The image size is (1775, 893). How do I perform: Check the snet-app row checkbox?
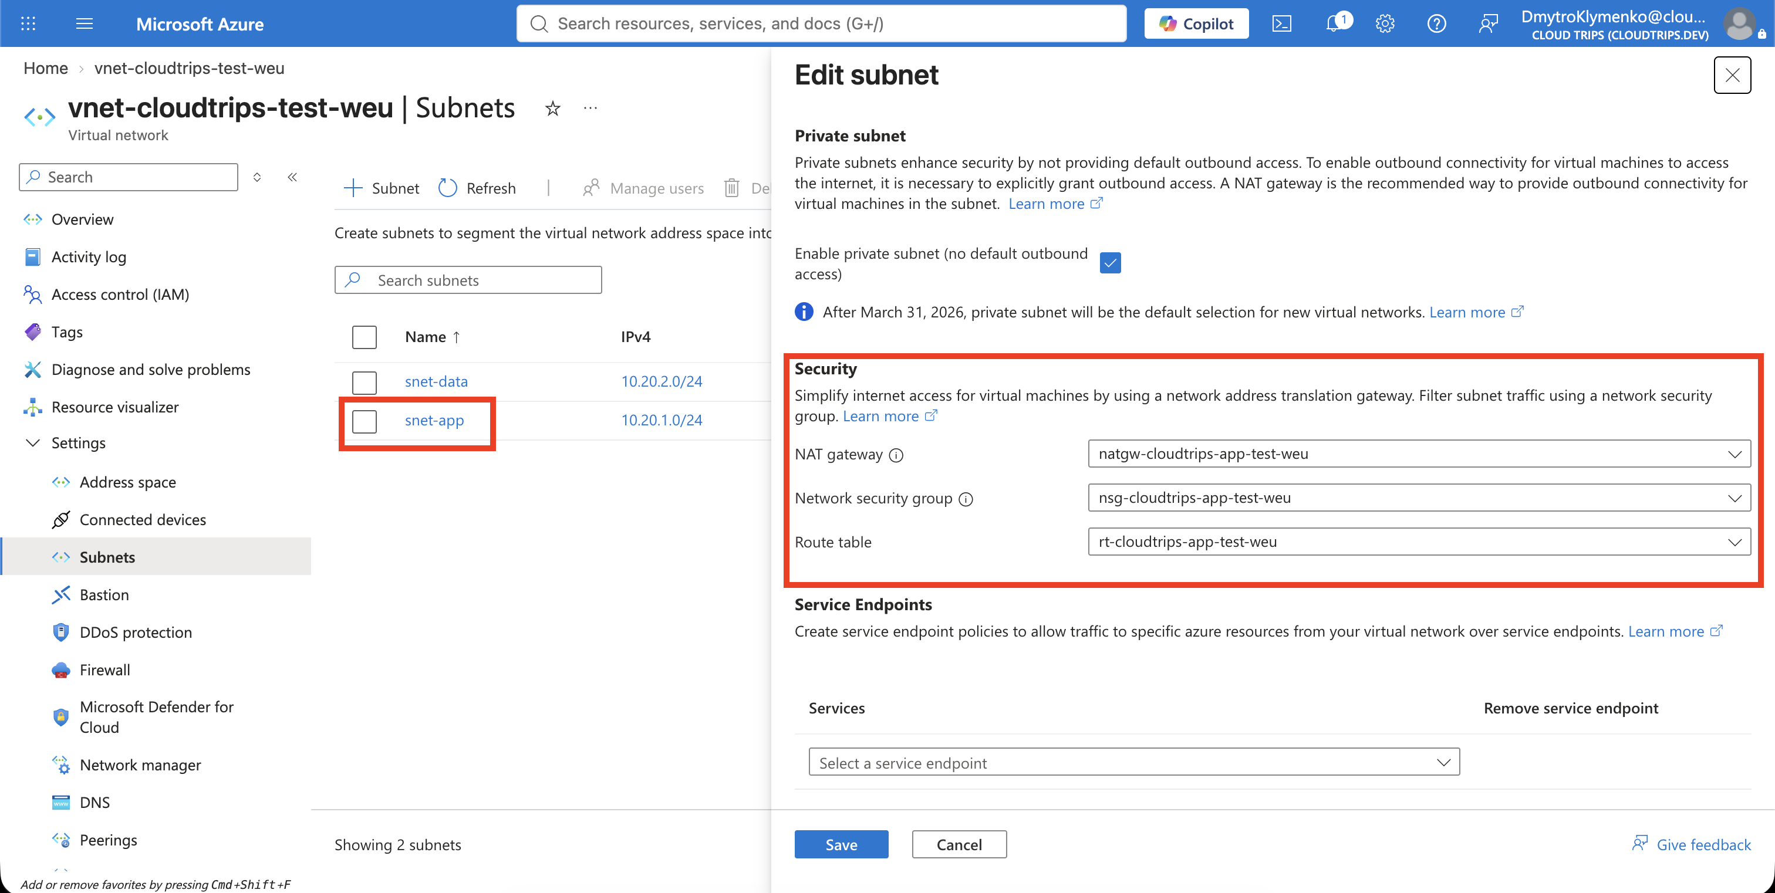click(365, 421)
